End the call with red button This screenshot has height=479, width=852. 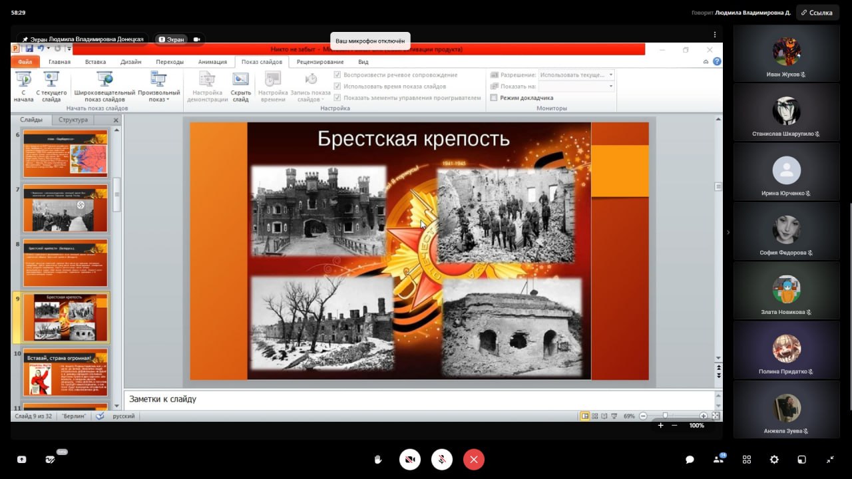473,459
